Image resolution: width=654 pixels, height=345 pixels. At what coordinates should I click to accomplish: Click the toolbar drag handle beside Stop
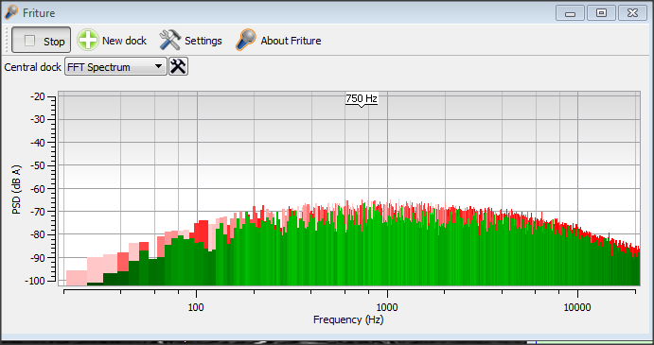pyautogui.click(x=7, y=40)
